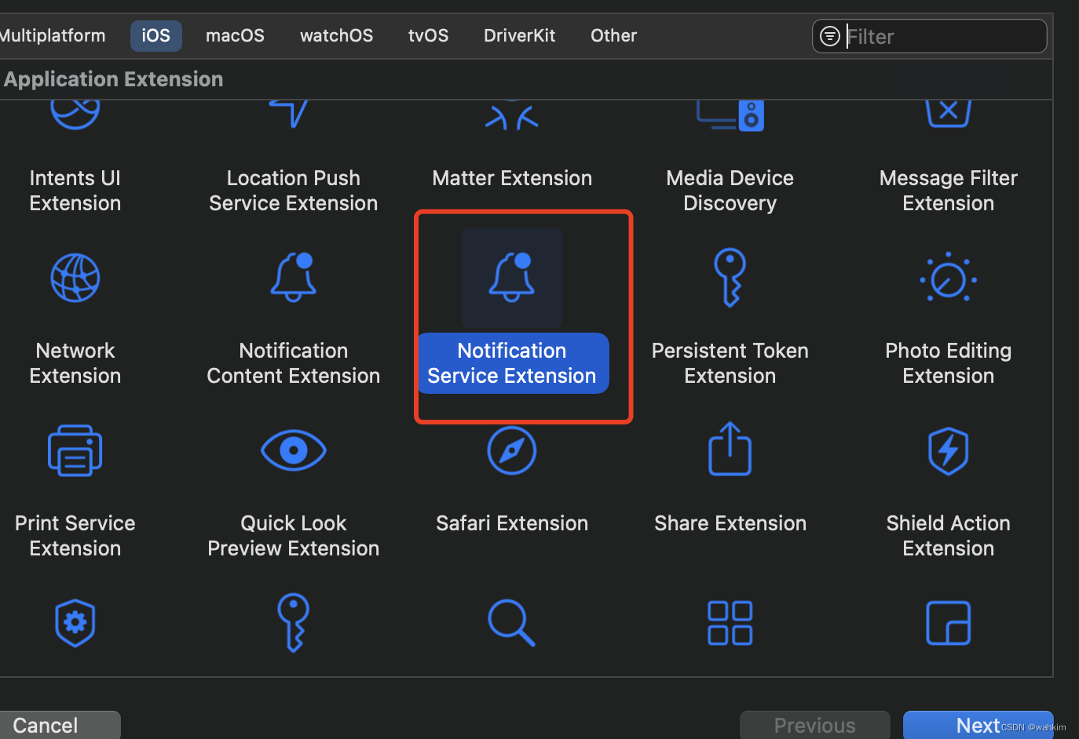Open the watchOS tab

337,35
